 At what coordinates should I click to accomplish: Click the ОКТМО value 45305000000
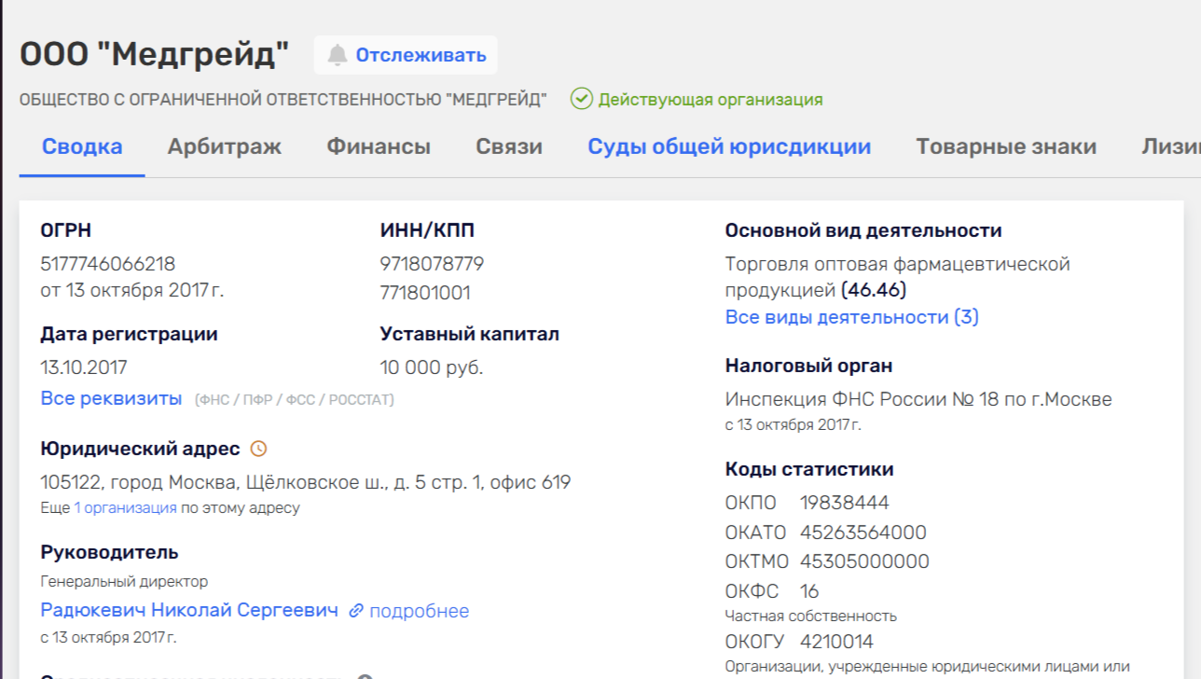coord(865,561)
